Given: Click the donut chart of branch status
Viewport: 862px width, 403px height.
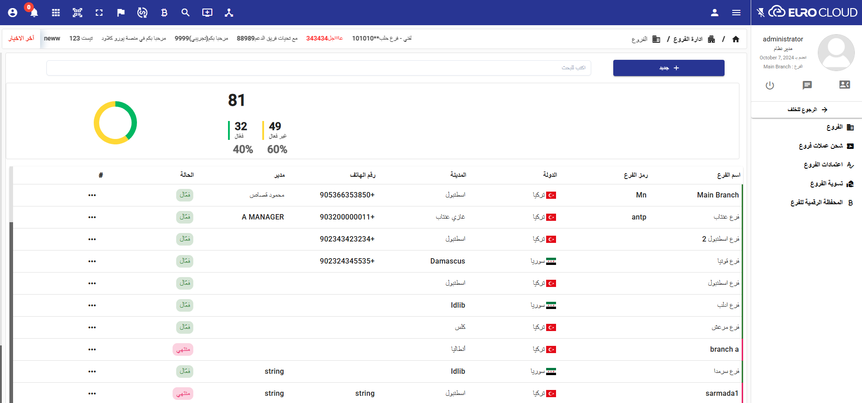Looking at the screenshot, I should pyautogui.click(x=115, y=123).
